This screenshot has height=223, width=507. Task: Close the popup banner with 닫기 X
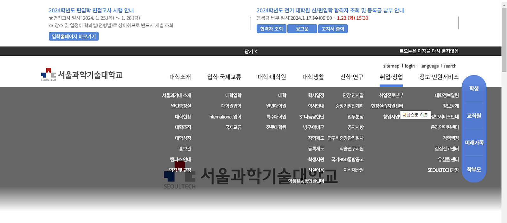[x=251, y=51]
